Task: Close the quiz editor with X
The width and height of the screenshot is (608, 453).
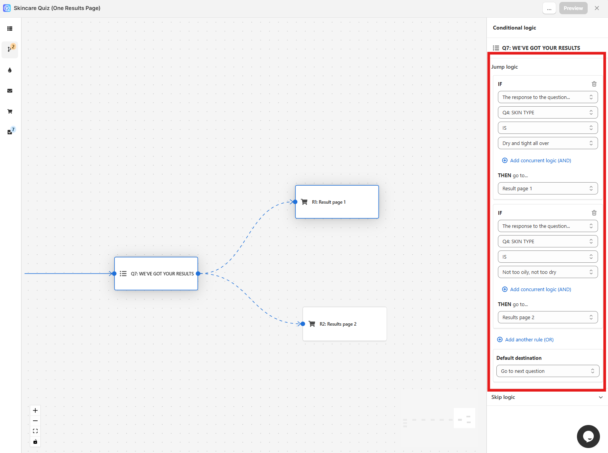Action: 597,8
